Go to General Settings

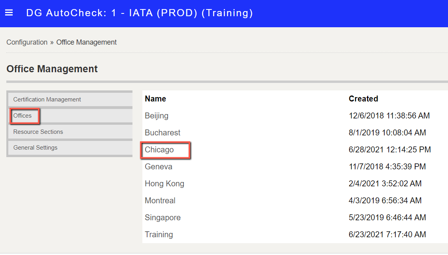35,148
